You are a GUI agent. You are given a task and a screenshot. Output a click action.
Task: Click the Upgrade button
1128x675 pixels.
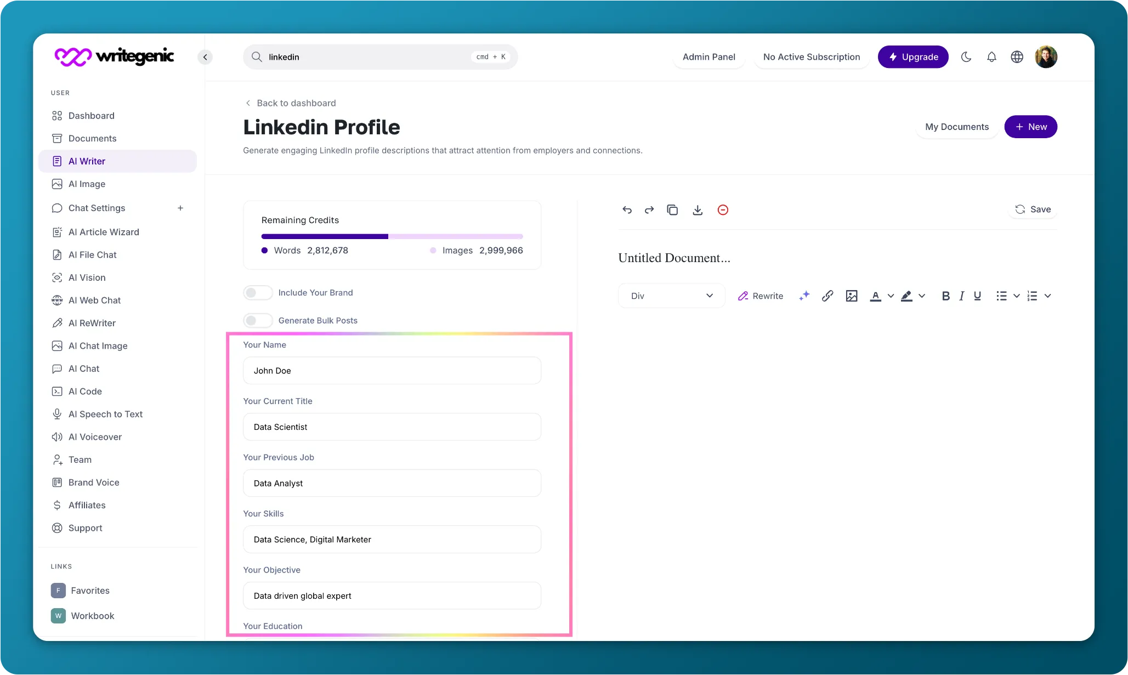[913, 57]
